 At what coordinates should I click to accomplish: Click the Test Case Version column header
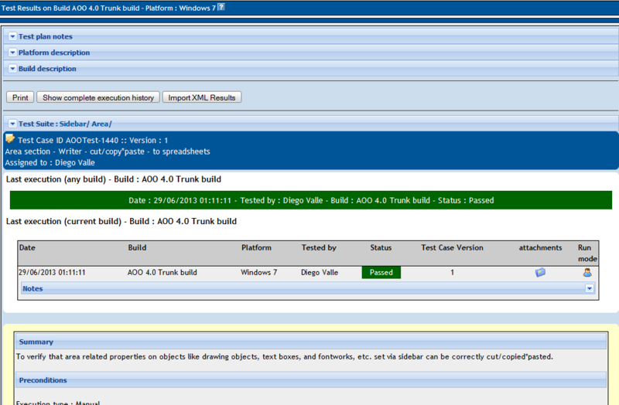(x=452, y=247)
